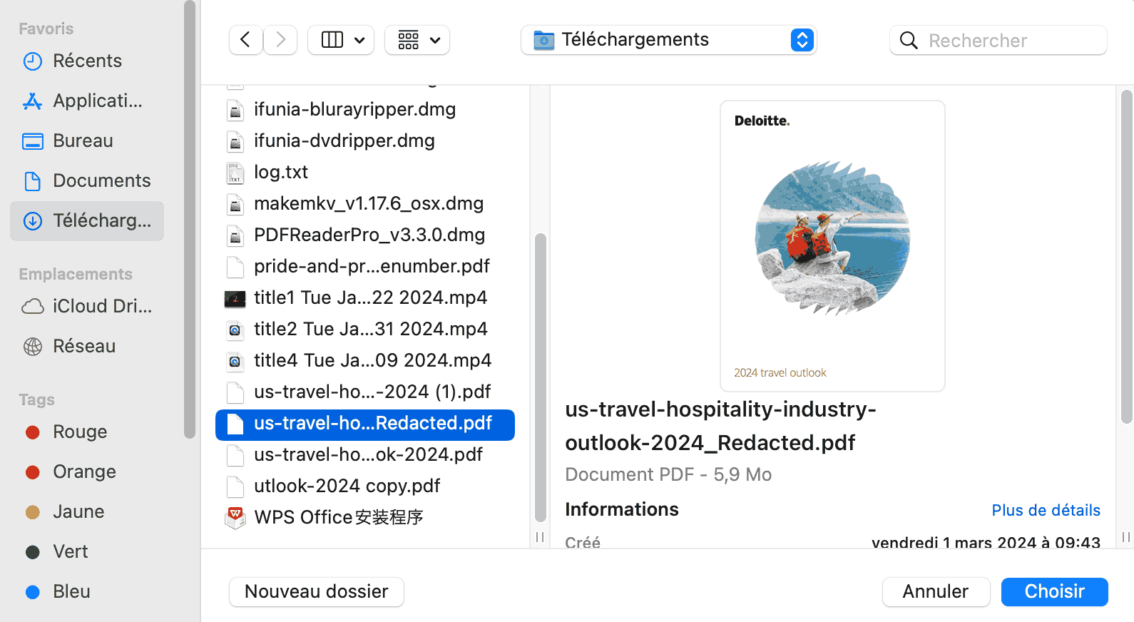Click the PDFReaderPro disk image icon
Viewport: 1134px width, 622px height.
[x=235, y=235]
